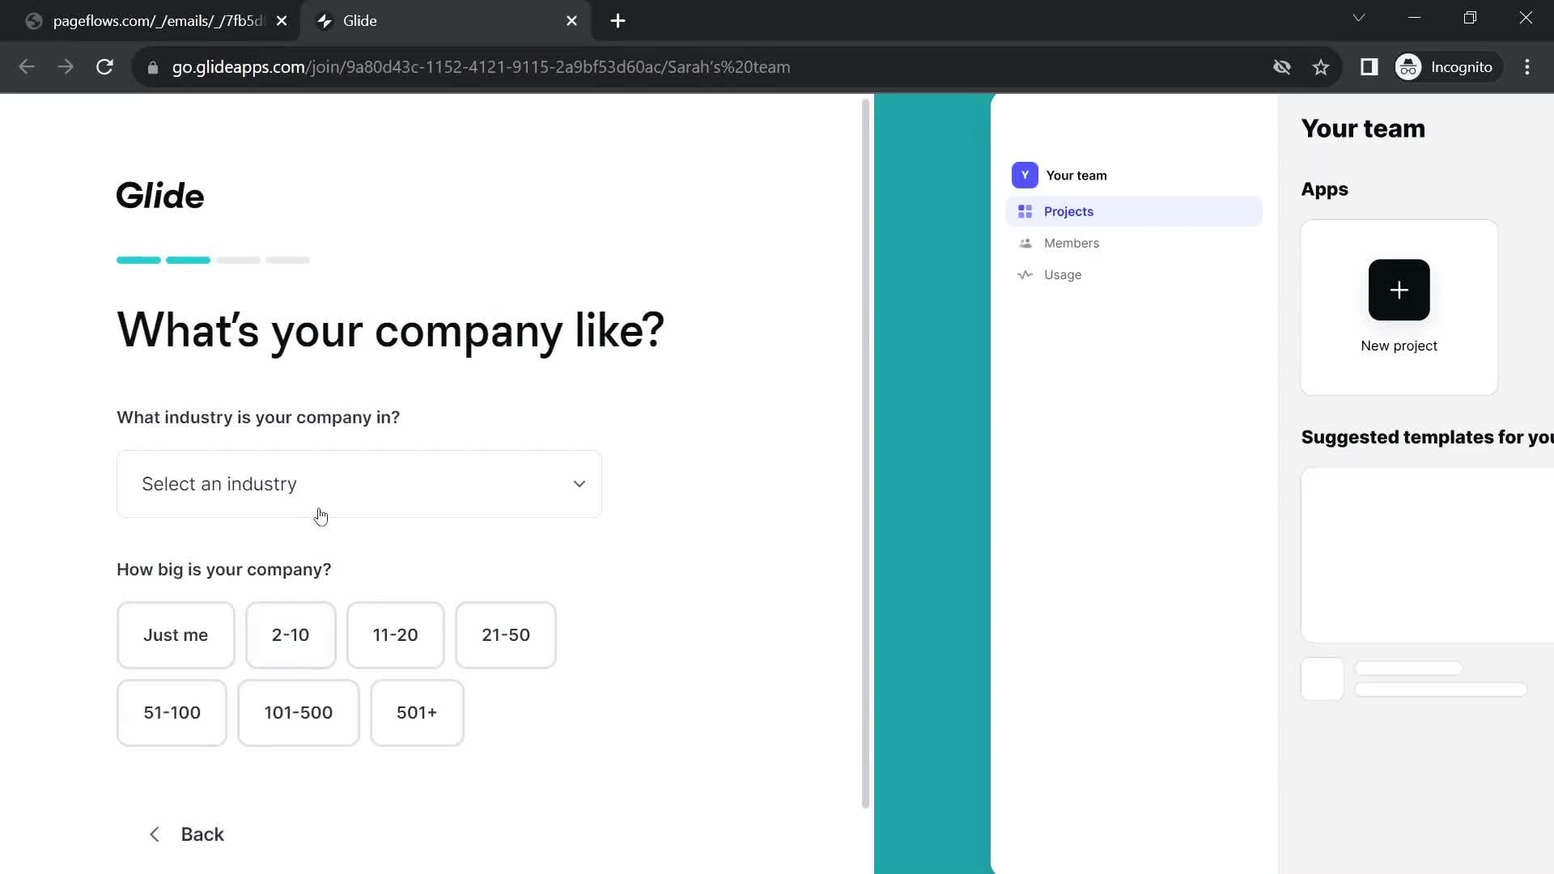Expand the industry selector chevron
The width and height of the screenshot is (1554, 874).
(580, 483)
